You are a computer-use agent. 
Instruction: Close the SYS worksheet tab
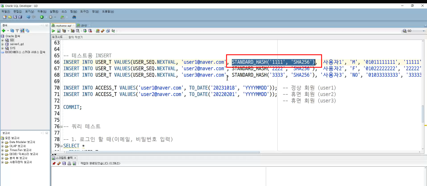pyautogui.click(x=89, y=25)
